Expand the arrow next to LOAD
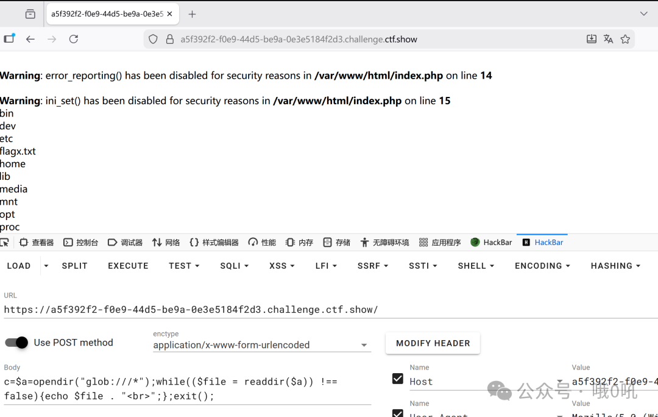The width and height of the screenshot is (658, 417). point(46,266)
